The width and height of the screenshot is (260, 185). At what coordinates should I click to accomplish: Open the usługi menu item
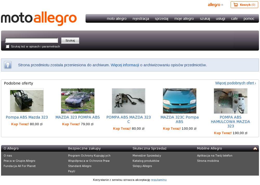[220, 19]
